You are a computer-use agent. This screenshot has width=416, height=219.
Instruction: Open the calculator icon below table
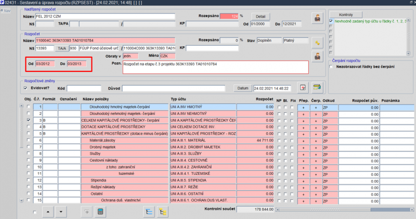100,212
